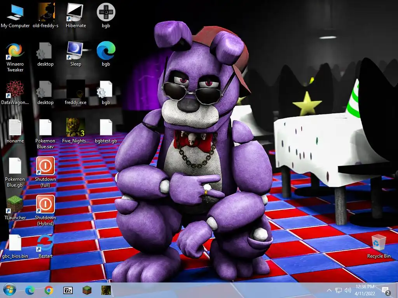Open the My Computer desktop icon
Viewport: 398px width, 298px height.
click(15, 16)
